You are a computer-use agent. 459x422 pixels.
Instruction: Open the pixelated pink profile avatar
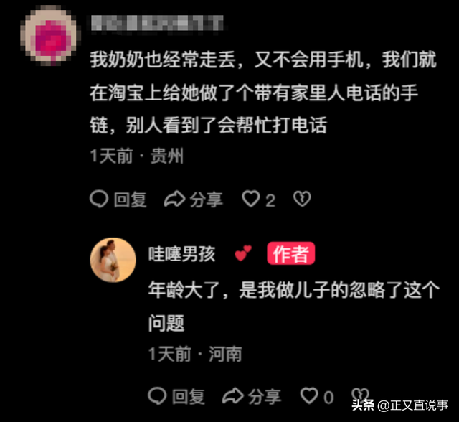(x=50, y=35)
